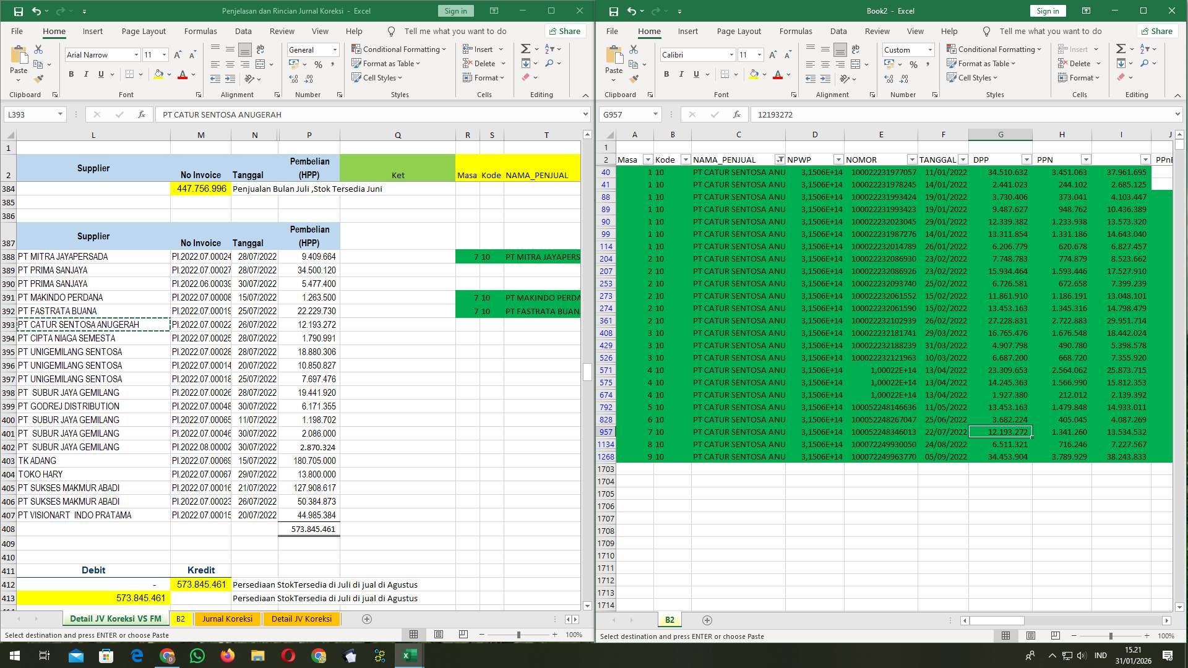
Task: Toggle Underline in the left workbook
Action: click(100, 74)
